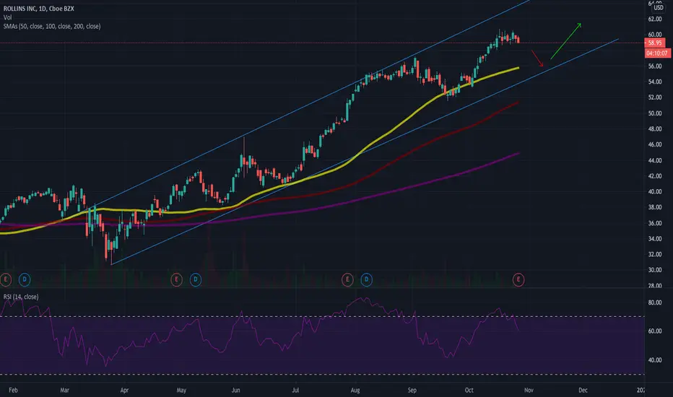Click the Aug label on time axis
Screen dimensions: 673x397
[x=355, y=390]
